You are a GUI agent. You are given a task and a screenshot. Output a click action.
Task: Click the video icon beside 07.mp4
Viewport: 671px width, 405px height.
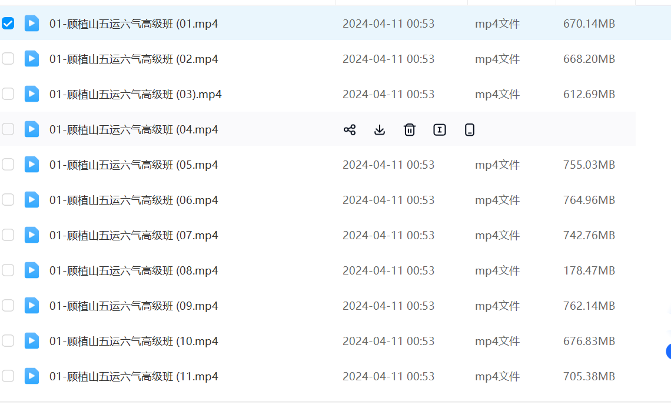coord(32,235)
